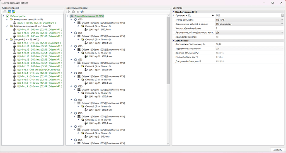Click ЩК-1-гр.19 cable icon in Конструкция трассы
Image resolution: width=286 pixels, height=153 pixels.
click(86, 110)
